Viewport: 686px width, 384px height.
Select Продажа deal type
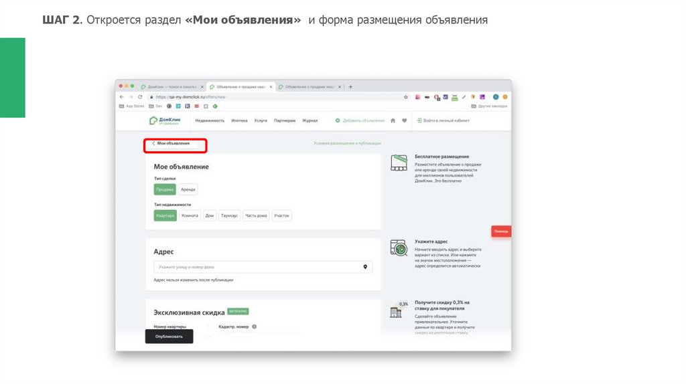(x=165, y=189)
